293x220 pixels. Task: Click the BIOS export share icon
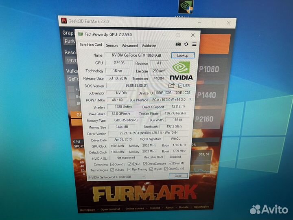coord(171,85)
